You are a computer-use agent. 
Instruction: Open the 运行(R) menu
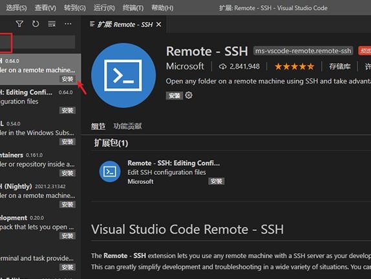click(x=104, y=8)
